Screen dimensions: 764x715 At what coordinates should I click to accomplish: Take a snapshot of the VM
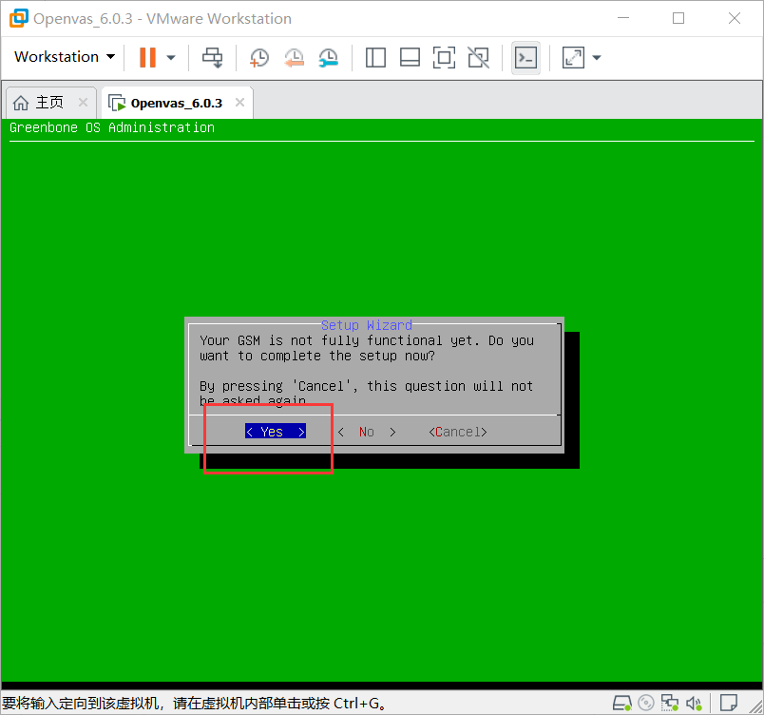click(x=259, y=57)
